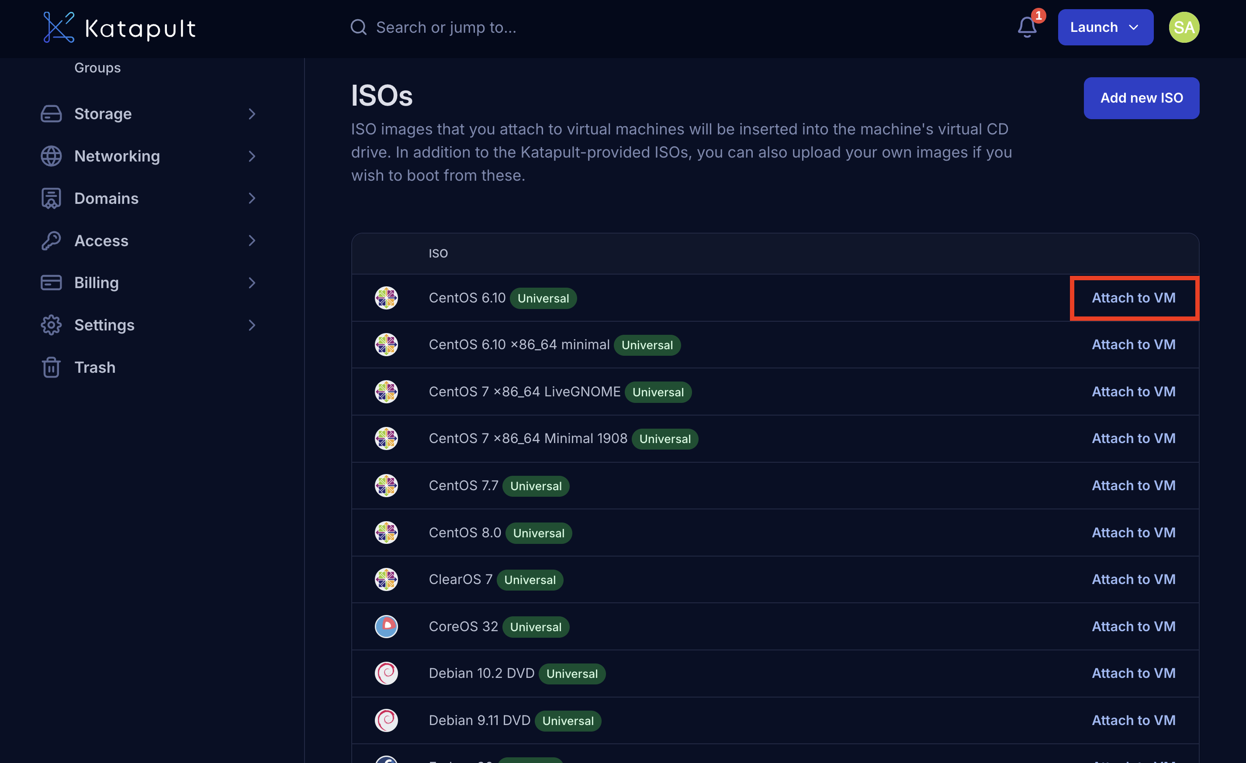This screenshot has height=763, width=1246.
Task: Click the Debian 9.11 DVD logo icon
Action: tap(386, 721)
